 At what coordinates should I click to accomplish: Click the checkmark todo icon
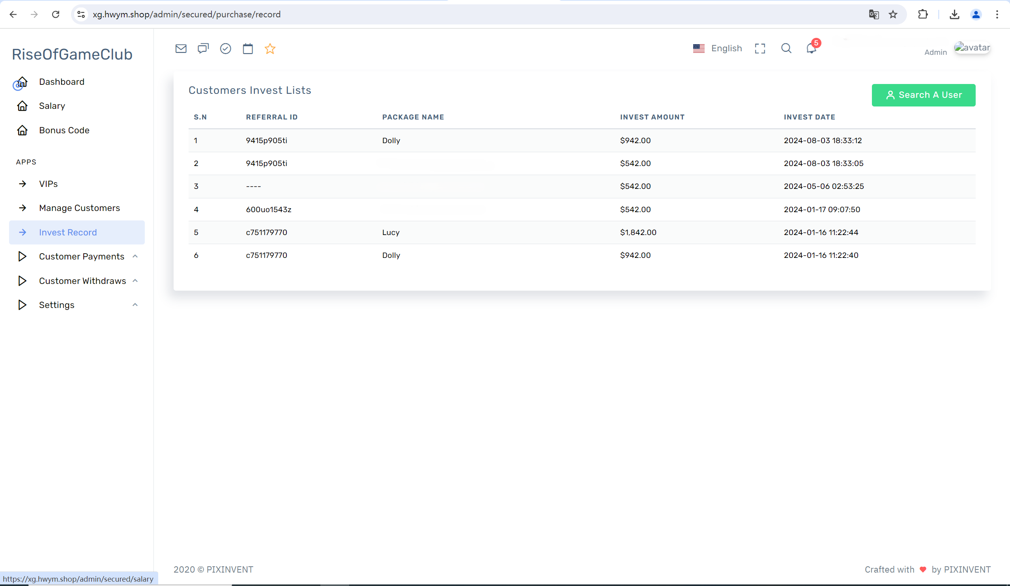tap(226, 49)
